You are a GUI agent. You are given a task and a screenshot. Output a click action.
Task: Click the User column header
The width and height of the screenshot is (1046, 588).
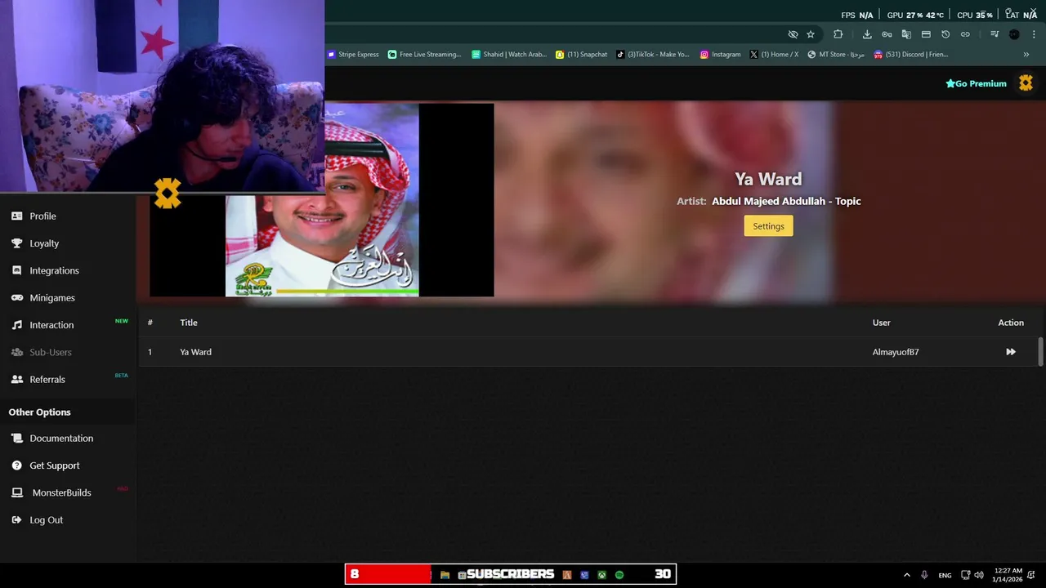881,323
